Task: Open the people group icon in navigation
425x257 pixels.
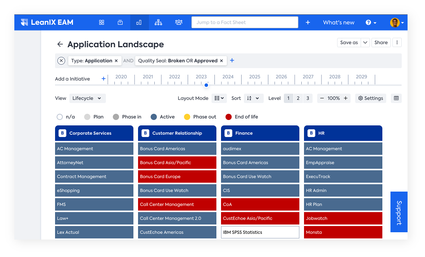Action: tap(179, 22)
